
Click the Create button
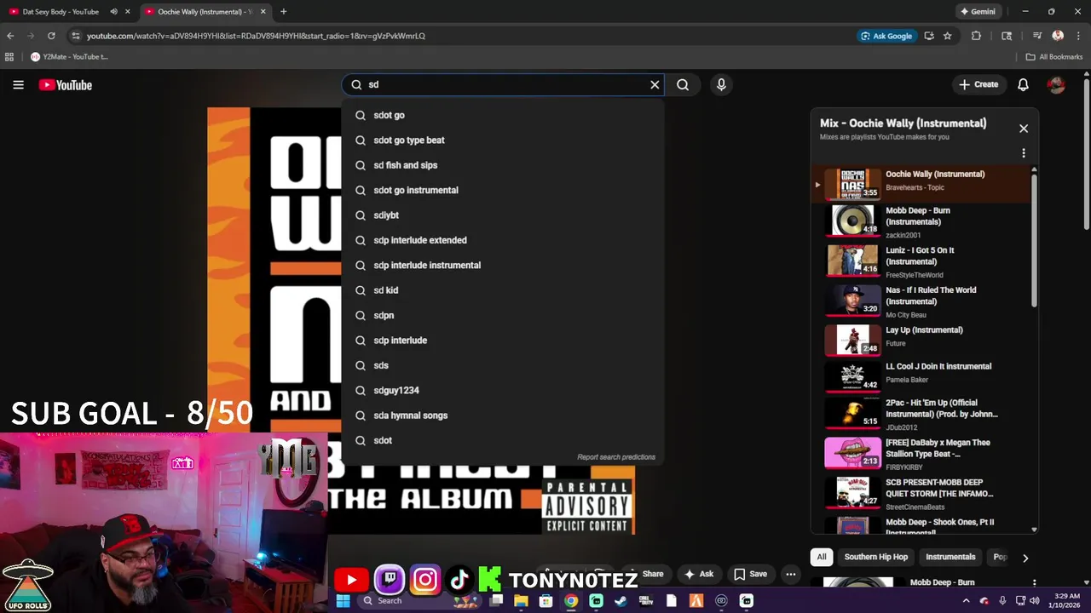[978, 84]
